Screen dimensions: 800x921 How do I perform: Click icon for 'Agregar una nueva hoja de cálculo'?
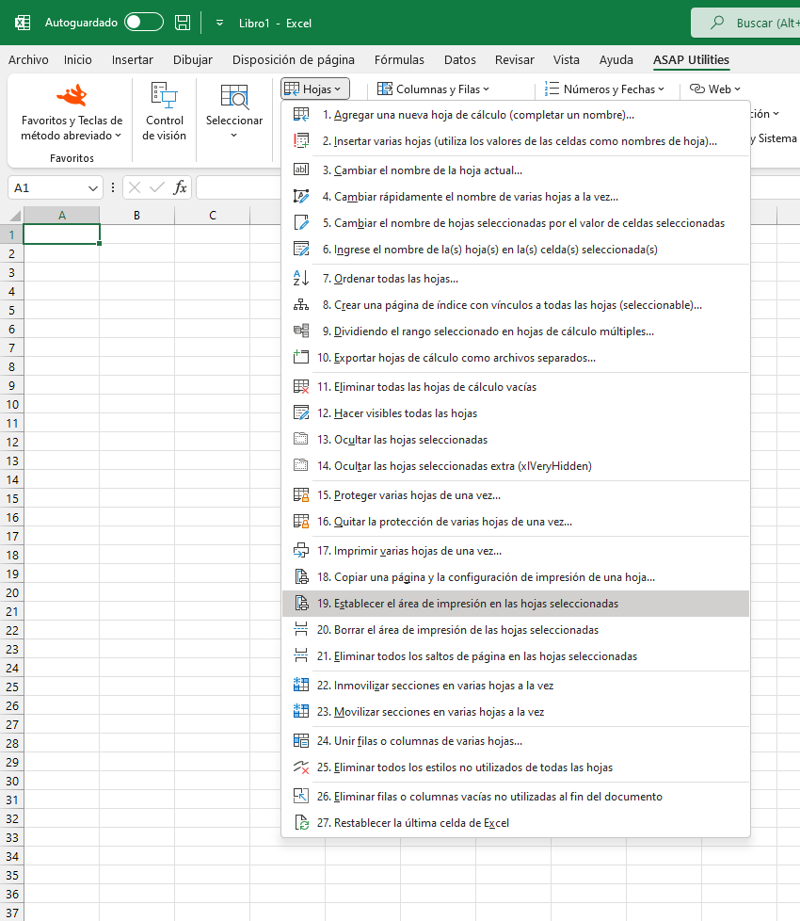[x=301, y=115]
